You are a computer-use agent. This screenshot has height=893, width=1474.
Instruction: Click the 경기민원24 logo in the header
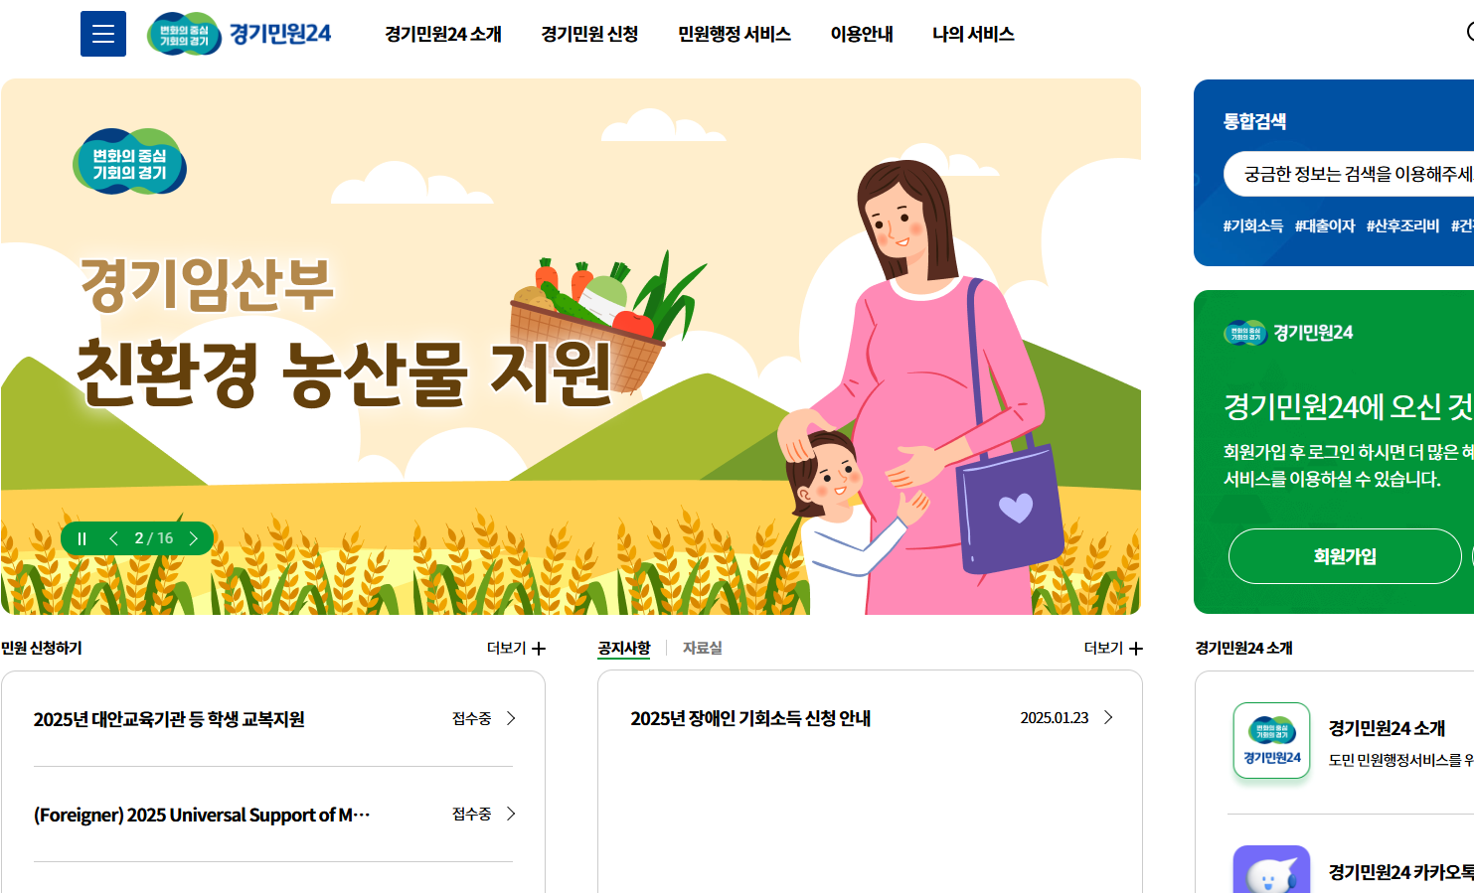(x=239, y=34)
